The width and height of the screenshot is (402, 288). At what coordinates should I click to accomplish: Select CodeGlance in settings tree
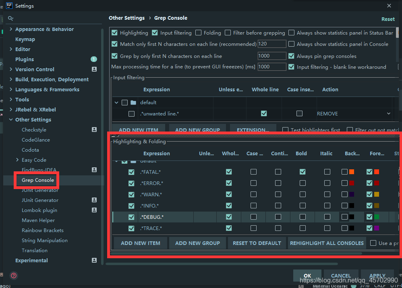[36, 140]
